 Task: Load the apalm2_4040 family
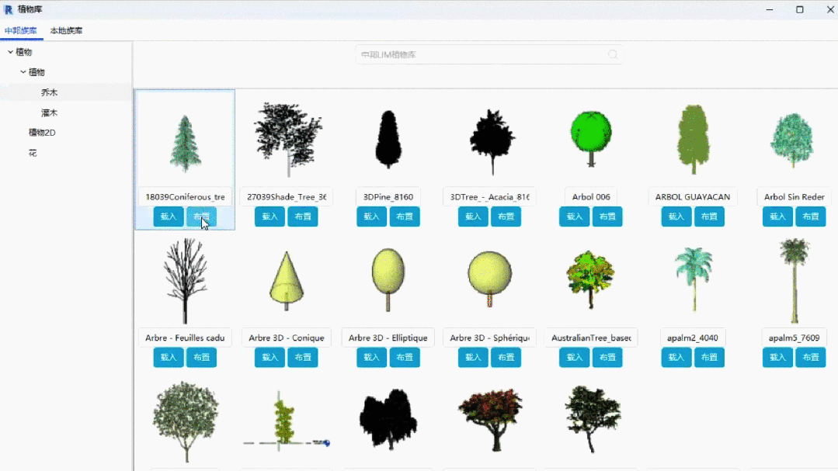(676, 357)
